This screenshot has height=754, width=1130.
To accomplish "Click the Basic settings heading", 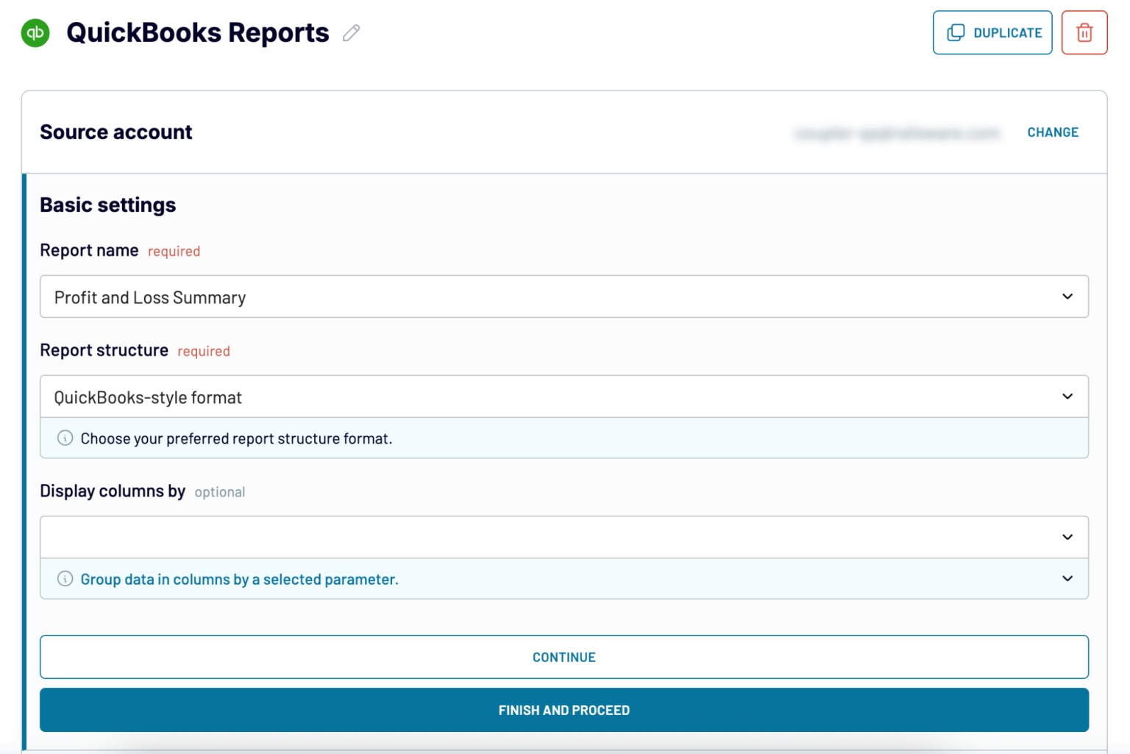I will coord(107,204).
